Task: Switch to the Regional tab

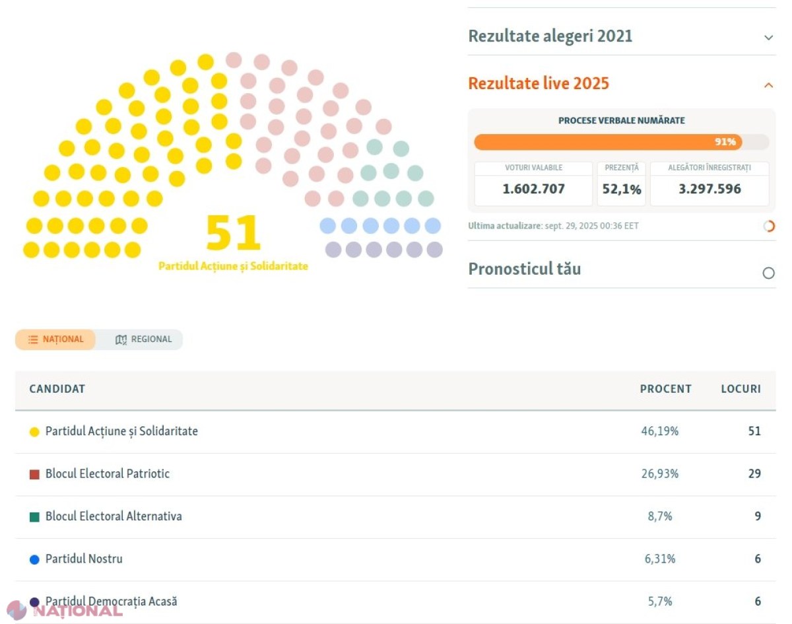Action: click(143, 339)
